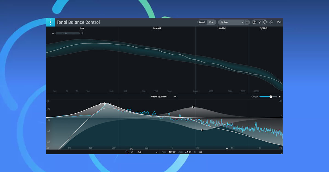Switch view to Fine
Viewport: 329px width, 172px height.
coord(211,22)
